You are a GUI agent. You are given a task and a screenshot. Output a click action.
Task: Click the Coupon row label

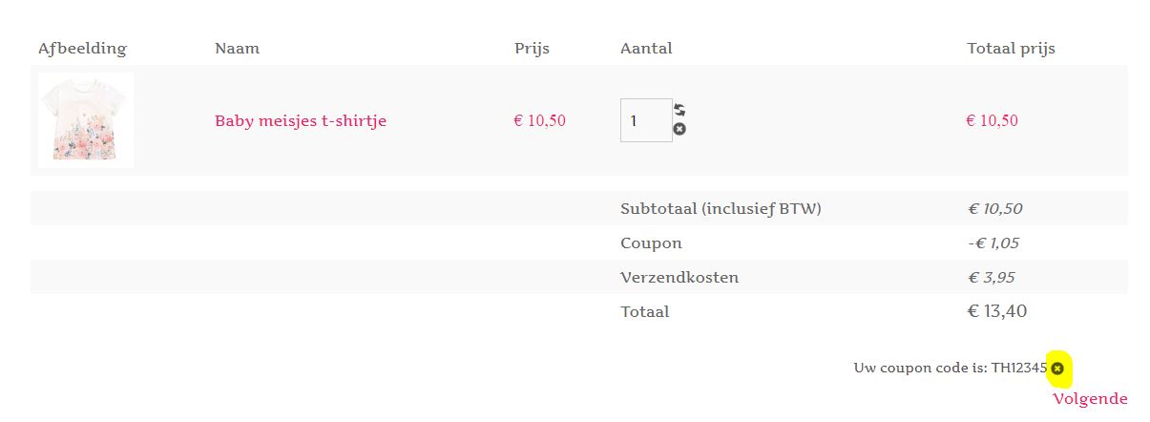(x=651, y=243)
